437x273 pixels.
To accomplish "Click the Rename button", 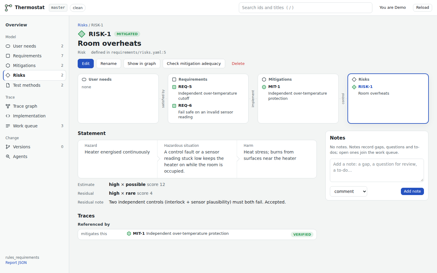I will 109,64.
